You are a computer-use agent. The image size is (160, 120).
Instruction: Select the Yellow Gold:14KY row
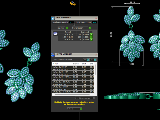point(73,72)
